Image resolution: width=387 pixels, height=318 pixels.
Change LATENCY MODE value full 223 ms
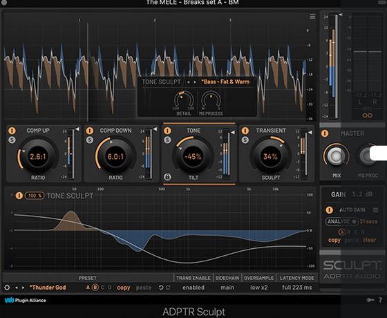(297, 288)
